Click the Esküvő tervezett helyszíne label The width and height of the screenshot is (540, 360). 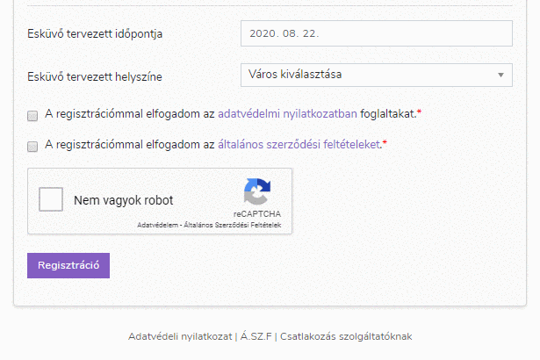(95, 76)
